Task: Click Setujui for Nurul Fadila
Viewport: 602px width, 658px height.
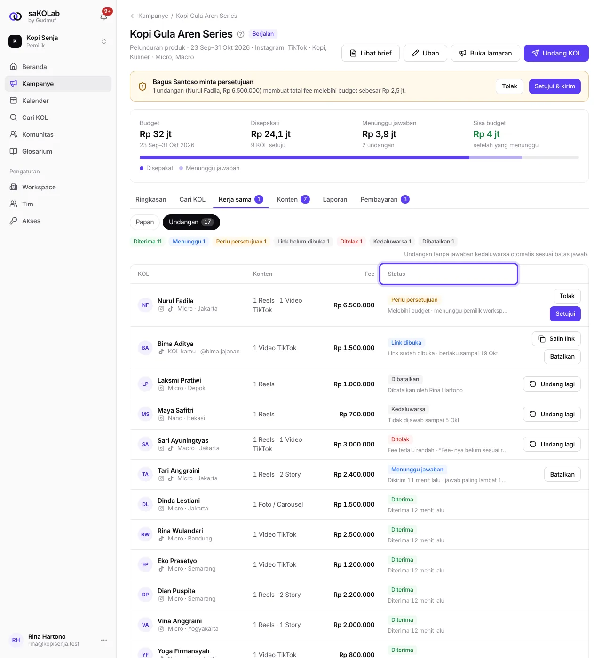Action: click(565, 314)
